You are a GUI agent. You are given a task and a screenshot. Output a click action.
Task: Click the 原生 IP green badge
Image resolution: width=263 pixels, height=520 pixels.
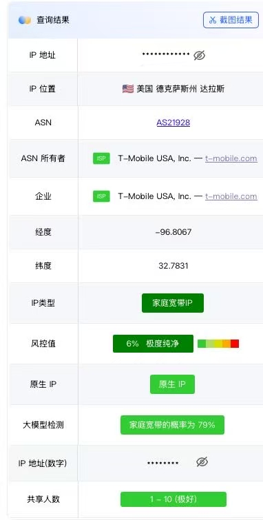tap(172, 384)
